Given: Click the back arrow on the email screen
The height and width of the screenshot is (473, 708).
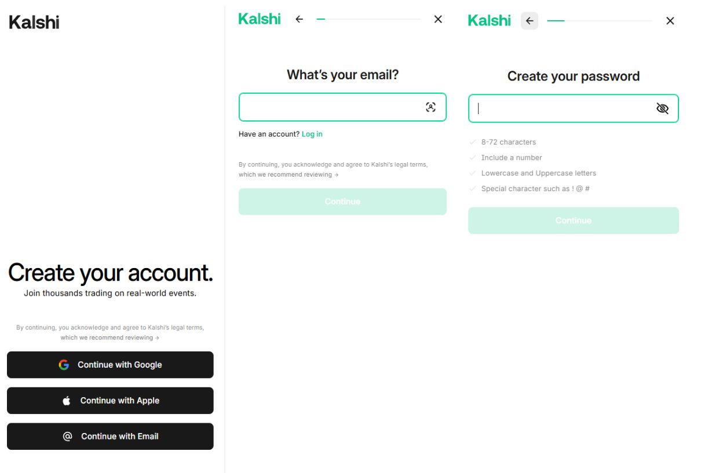Looking at the screenshot, I should pos(299,19).
